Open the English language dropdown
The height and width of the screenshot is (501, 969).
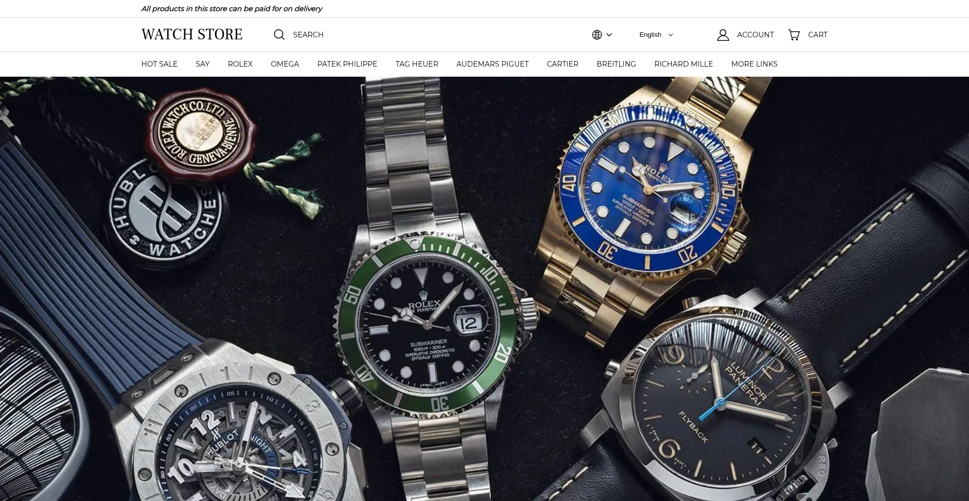click(656, 35)
